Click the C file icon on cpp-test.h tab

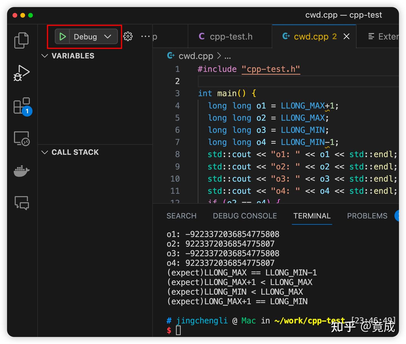tap(202, 36)
